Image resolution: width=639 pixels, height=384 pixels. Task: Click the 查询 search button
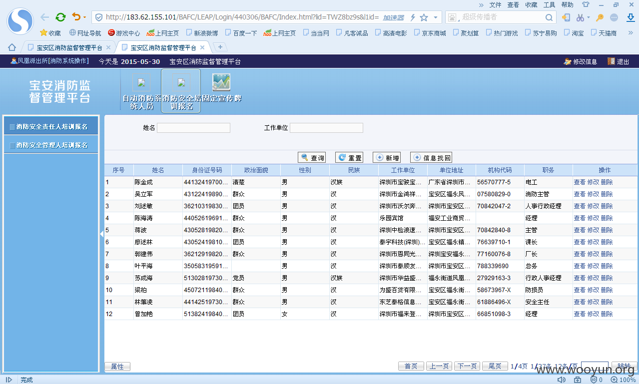[x=312, y=157]
